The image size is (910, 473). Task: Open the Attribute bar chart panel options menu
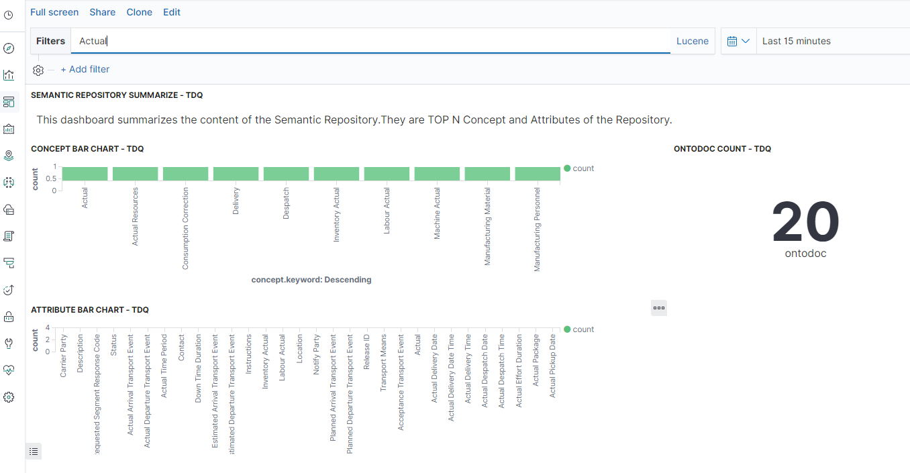(658, 307)
